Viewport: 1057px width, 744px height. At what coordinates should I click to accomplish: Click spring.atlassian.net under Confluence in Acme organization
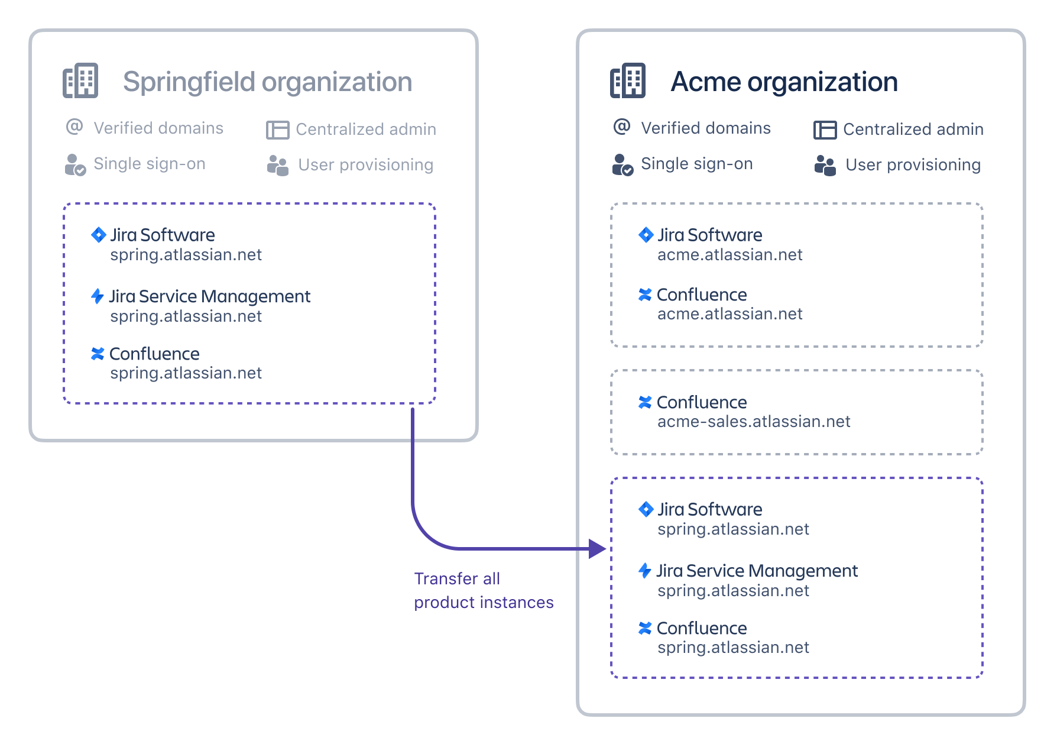coord(733,648)
